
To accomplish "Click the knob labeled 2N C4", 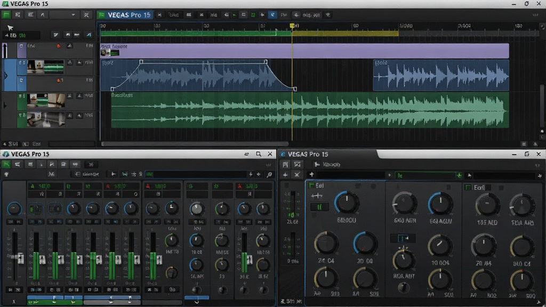I will [326, 244].
